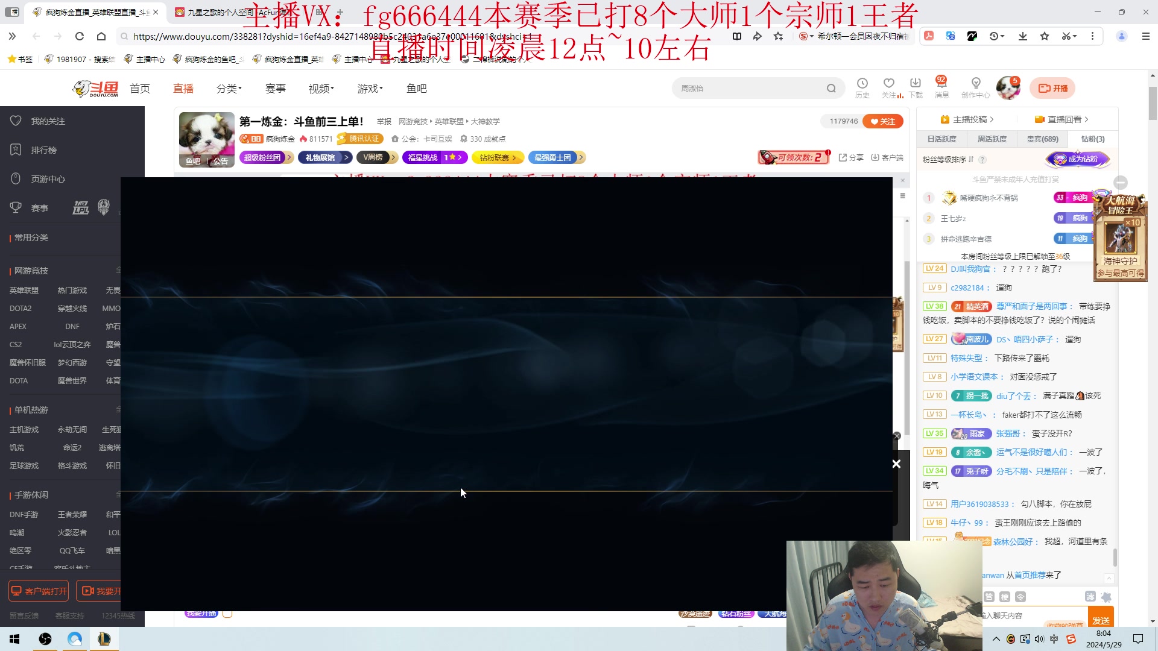Switch to the 日活跃度 tab
The image size is (1158, 651).
pos(942,139)
